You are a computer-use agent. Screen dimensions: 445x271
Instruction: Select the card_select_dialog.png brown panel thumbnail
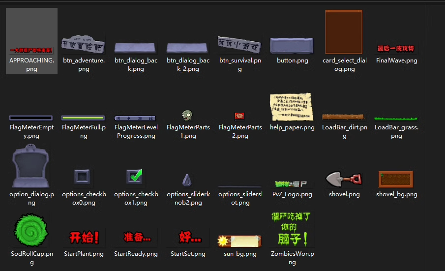pyautogui.click(x=344, y=32)
